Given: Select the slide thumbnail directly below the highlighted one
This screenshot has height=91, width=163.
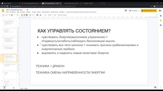Looking at the screenshot, I should point(10,67).
